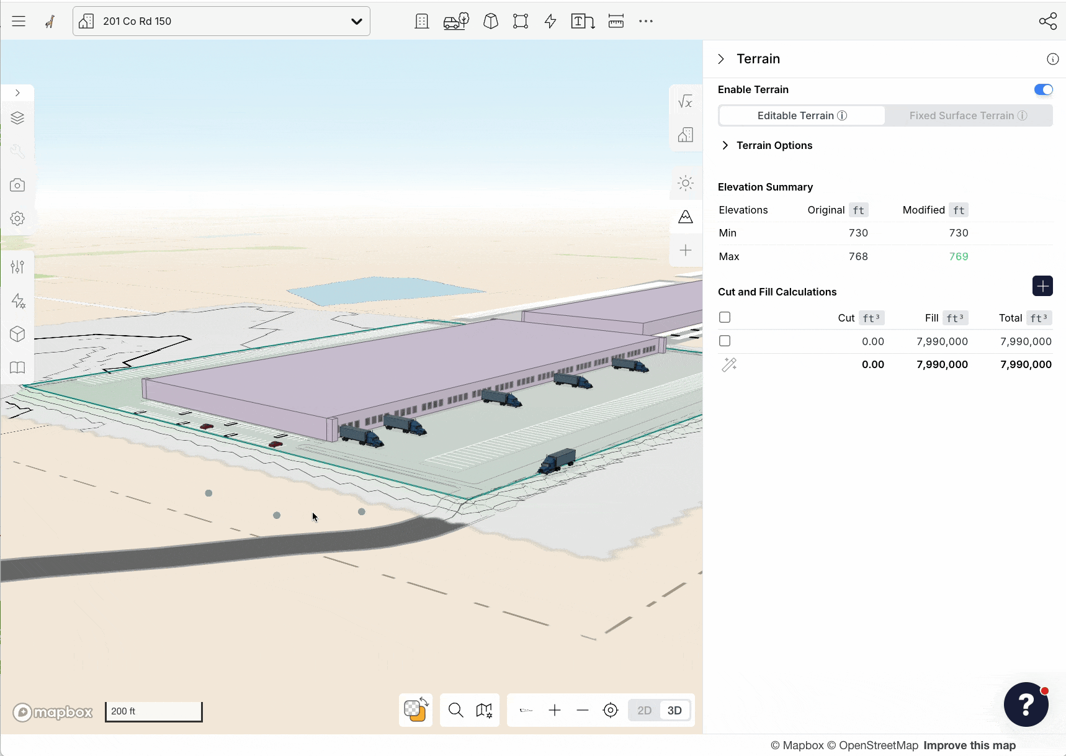Check the first Cut and Fill row checkbox
The height and width of the screenshot is (756, 1066).
click(x=724, y=317)
